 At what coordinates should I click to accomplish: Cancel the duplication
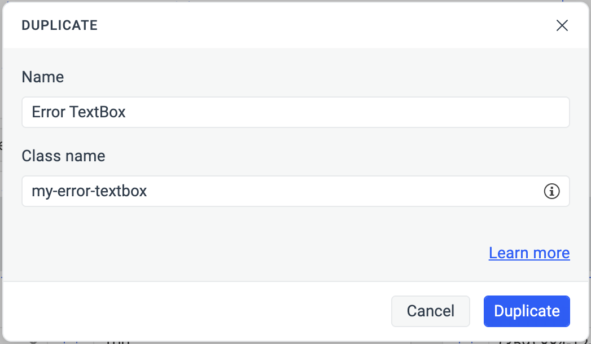tap(430, 311)
